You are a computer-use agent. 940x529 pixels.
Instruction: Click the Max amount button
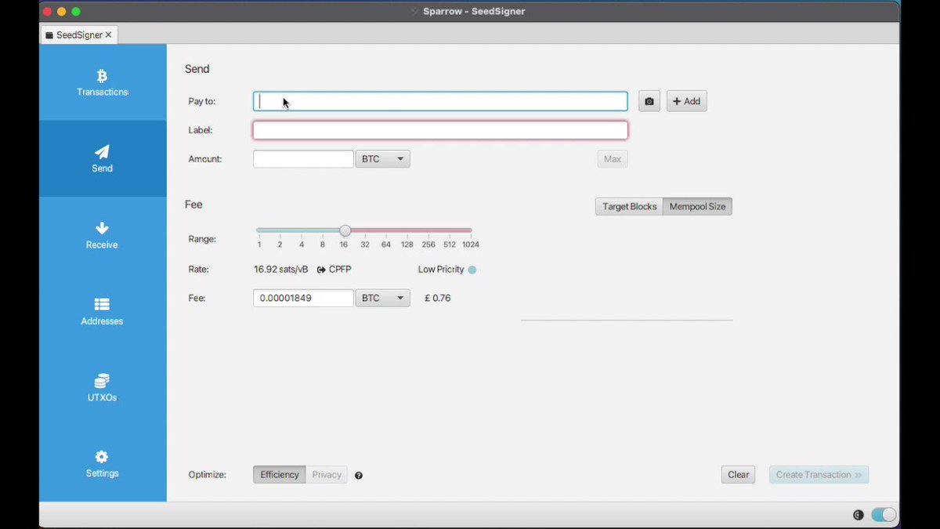pos(613,159)
